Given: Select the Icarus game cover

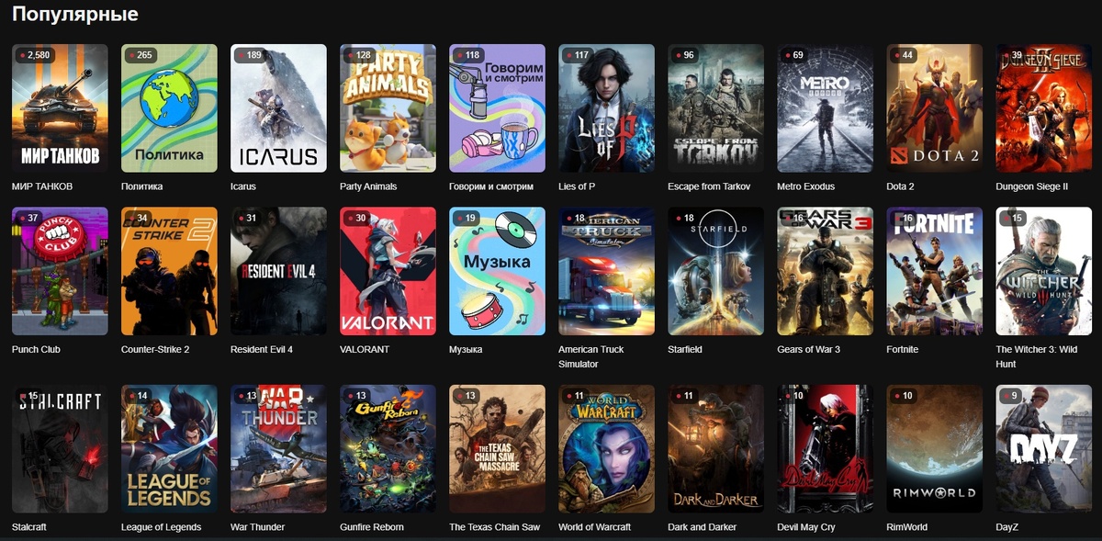Looking at the screenshot, I should 278,108.
